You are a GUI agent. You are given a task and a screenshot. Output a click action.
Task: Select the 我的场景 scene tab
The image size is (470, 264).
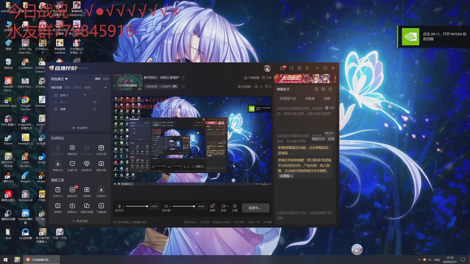point(56,87)
